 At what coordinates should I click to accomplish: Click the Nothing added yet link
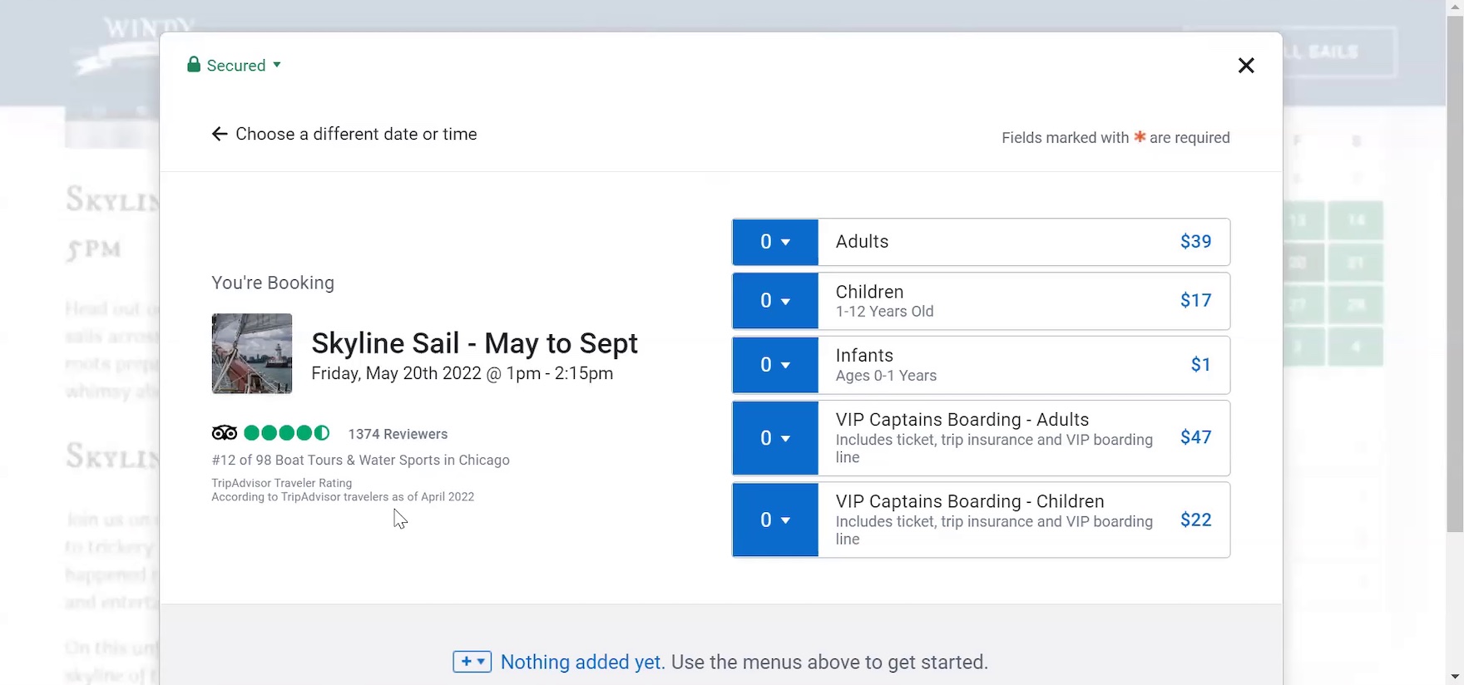581,663
